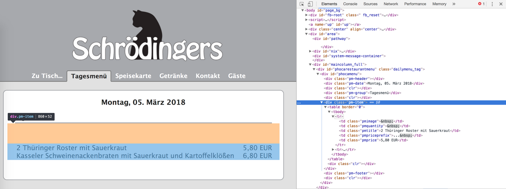Screen dimensions: 506x189
Task: Open the Elements tab
Action: [x=329, y=4]
